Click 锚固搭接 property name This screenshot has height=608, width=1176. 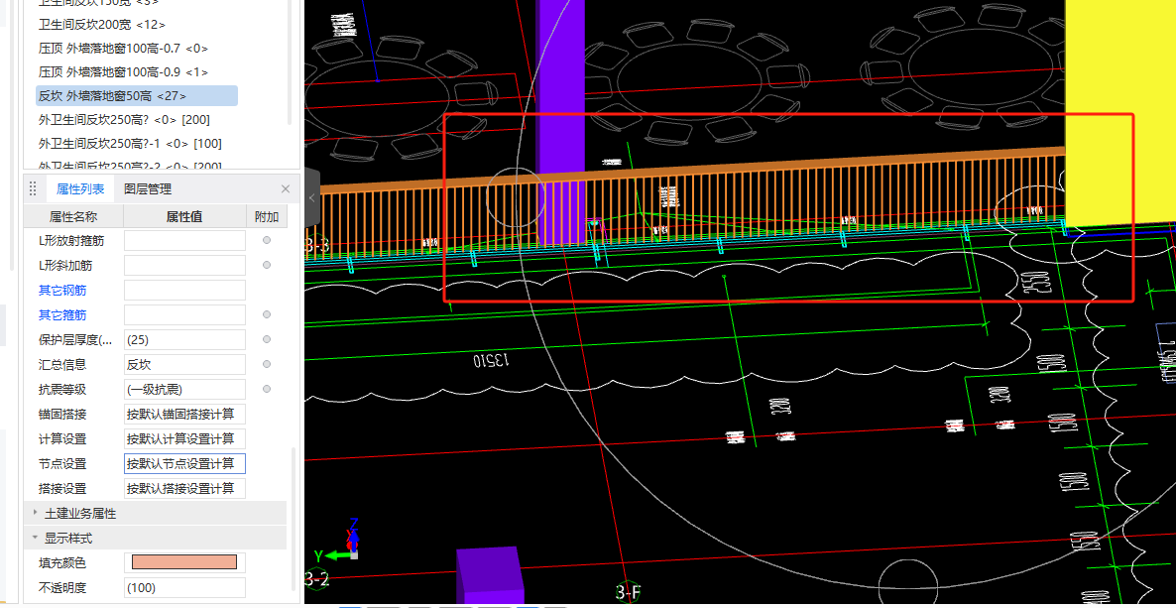click(x=62, y=414)
